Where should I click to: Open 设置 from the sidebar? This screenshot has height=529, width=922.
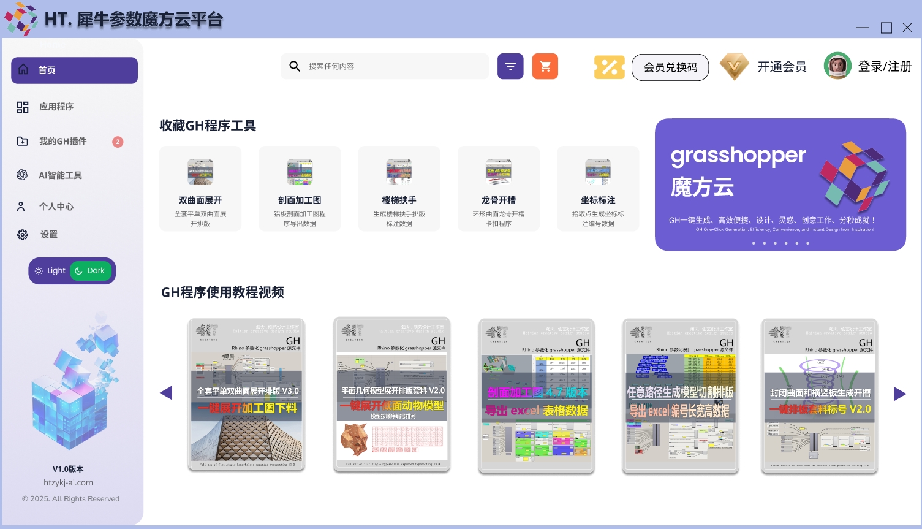point(48,235)
